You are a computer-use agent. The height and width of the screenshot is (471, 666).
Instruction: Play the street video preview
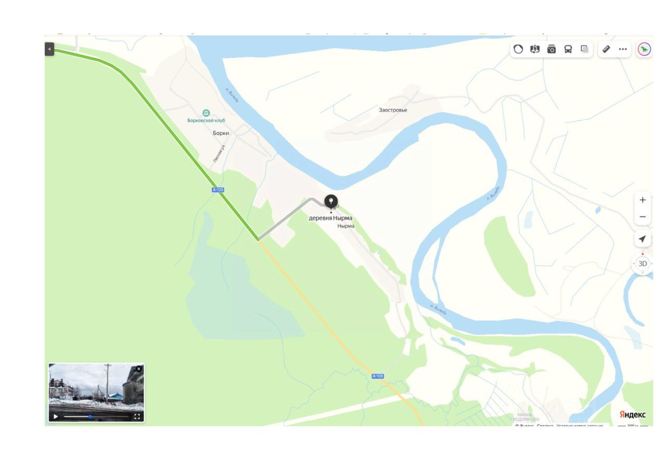(x=56, y=417)
